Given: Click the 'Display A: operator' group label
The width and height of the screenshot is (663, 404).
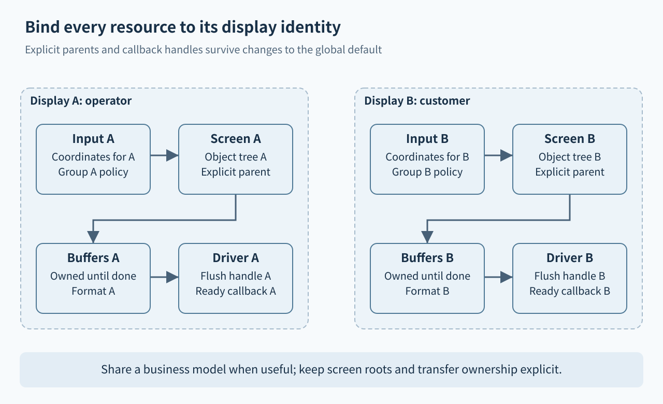Looking at the screenshot, I should (81, 100).
